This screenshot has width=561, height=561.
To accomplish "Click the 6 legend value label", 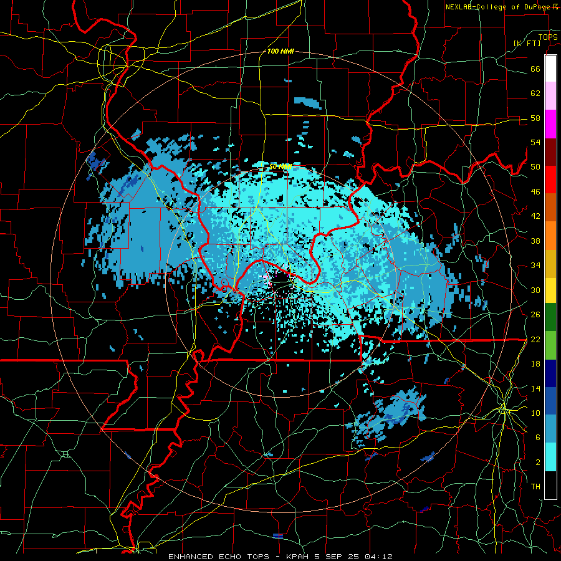I will 537,438.
